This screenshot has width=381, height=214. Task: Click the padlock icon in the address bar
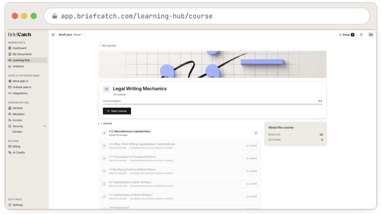[55, 16]
